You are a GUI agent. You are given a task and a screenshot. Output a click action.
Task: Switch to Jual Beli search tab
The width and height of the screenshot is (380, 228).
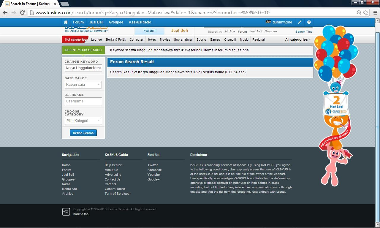pyautogui.click(x=179, y=31)
